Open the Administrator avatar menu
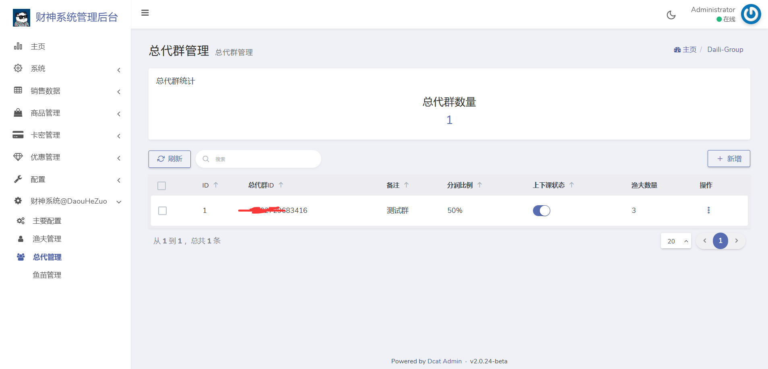 coord(751,14)
